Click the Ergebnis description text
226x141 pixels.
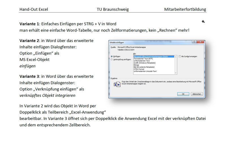pos(161,83)
